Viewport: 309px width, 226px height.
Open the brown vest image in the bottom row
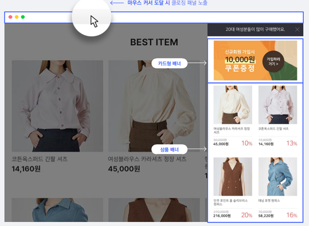[x=154, y=210]
